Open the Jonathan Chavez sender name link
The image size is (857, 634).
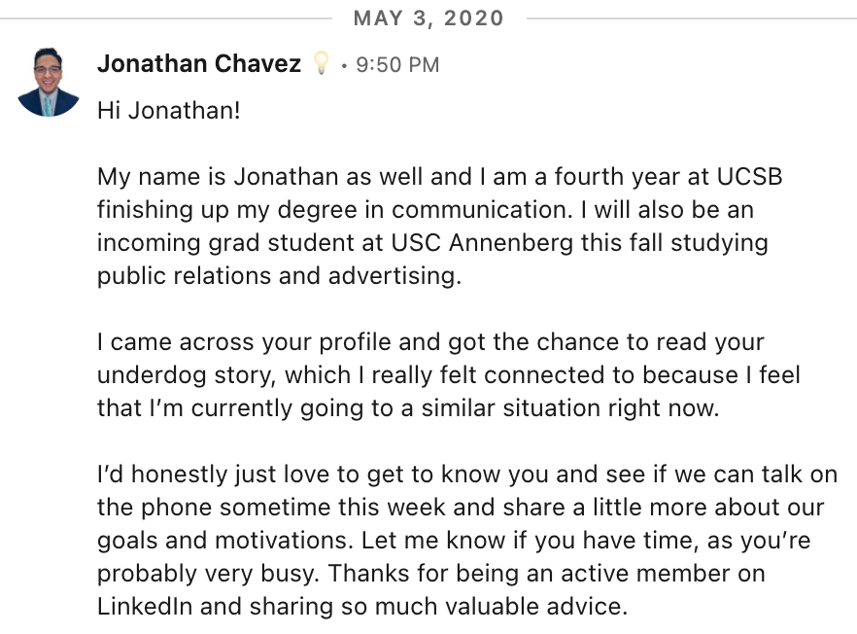tap(199, 63)
